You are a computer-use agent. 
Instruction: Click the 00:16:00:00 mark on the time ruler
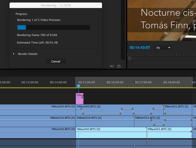(115, 82)
